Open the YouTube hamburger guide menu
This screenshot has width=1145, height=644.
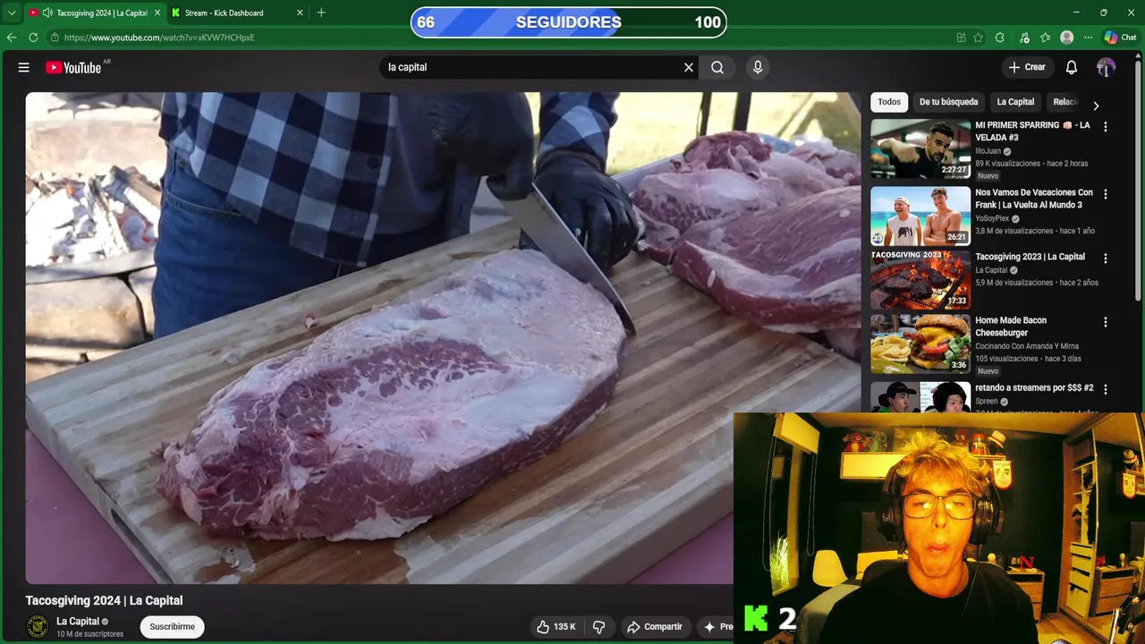click(x=24, y=67)
